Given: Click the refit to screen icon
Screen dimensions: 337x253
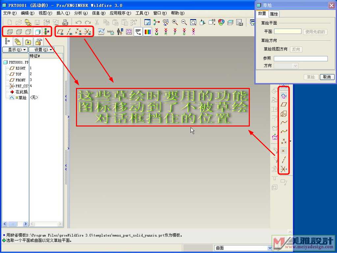Looking at the screenshot, I should coord(193,22).
